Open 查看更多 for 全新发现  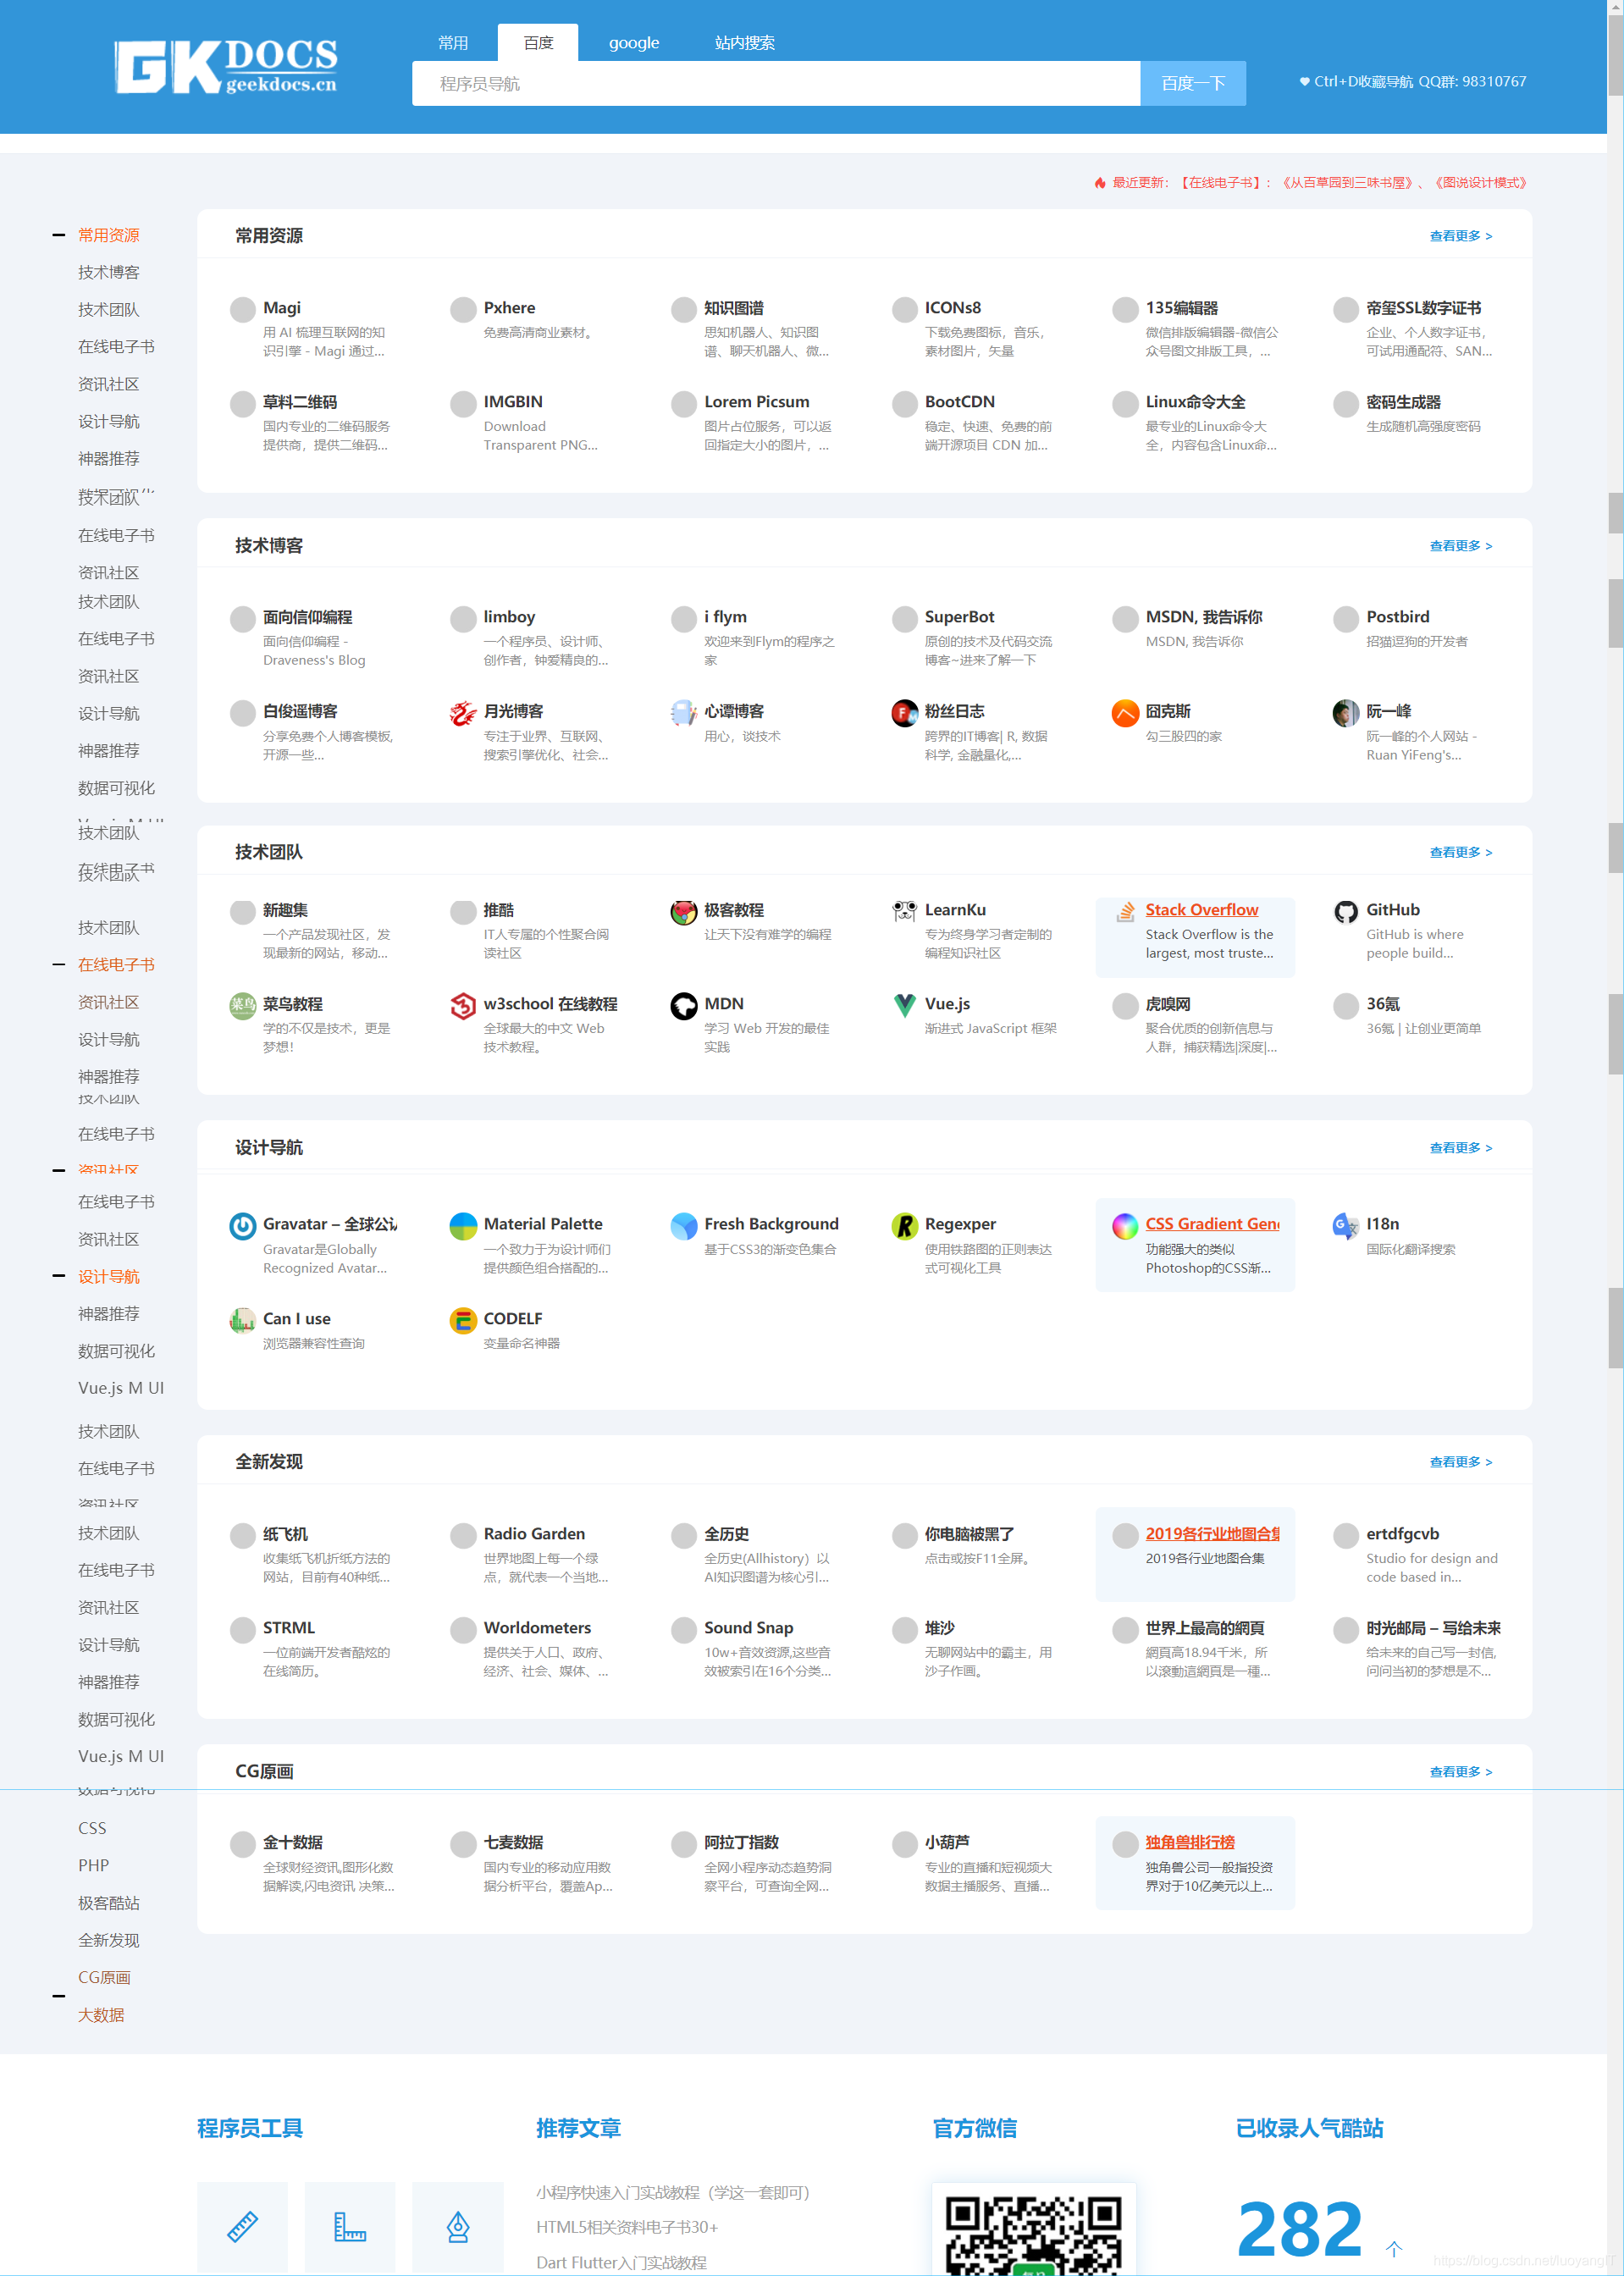tap(1461, 1462)
